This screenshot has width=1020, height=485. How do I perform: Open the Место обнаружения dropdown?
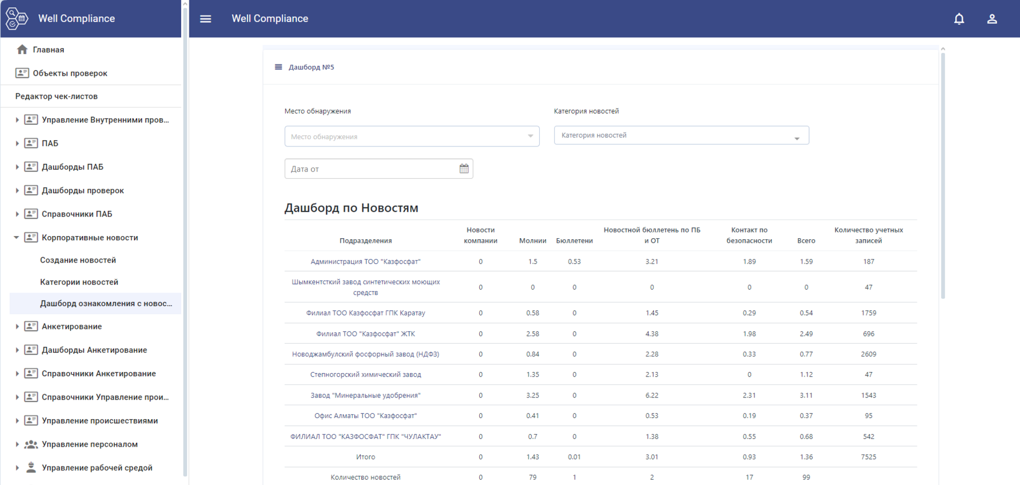(412, 136)
